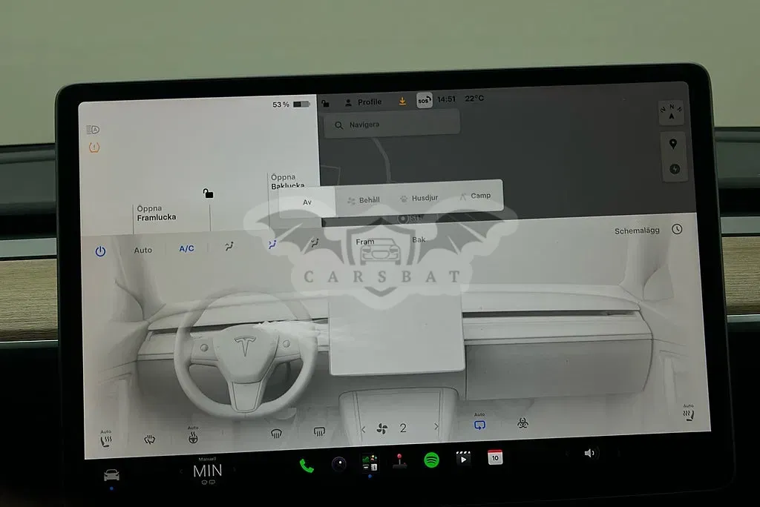The height and width of the screenshot is (507, 760).
Task: Decrease fan speed with left chevron
Action: [x=364, y=429]
